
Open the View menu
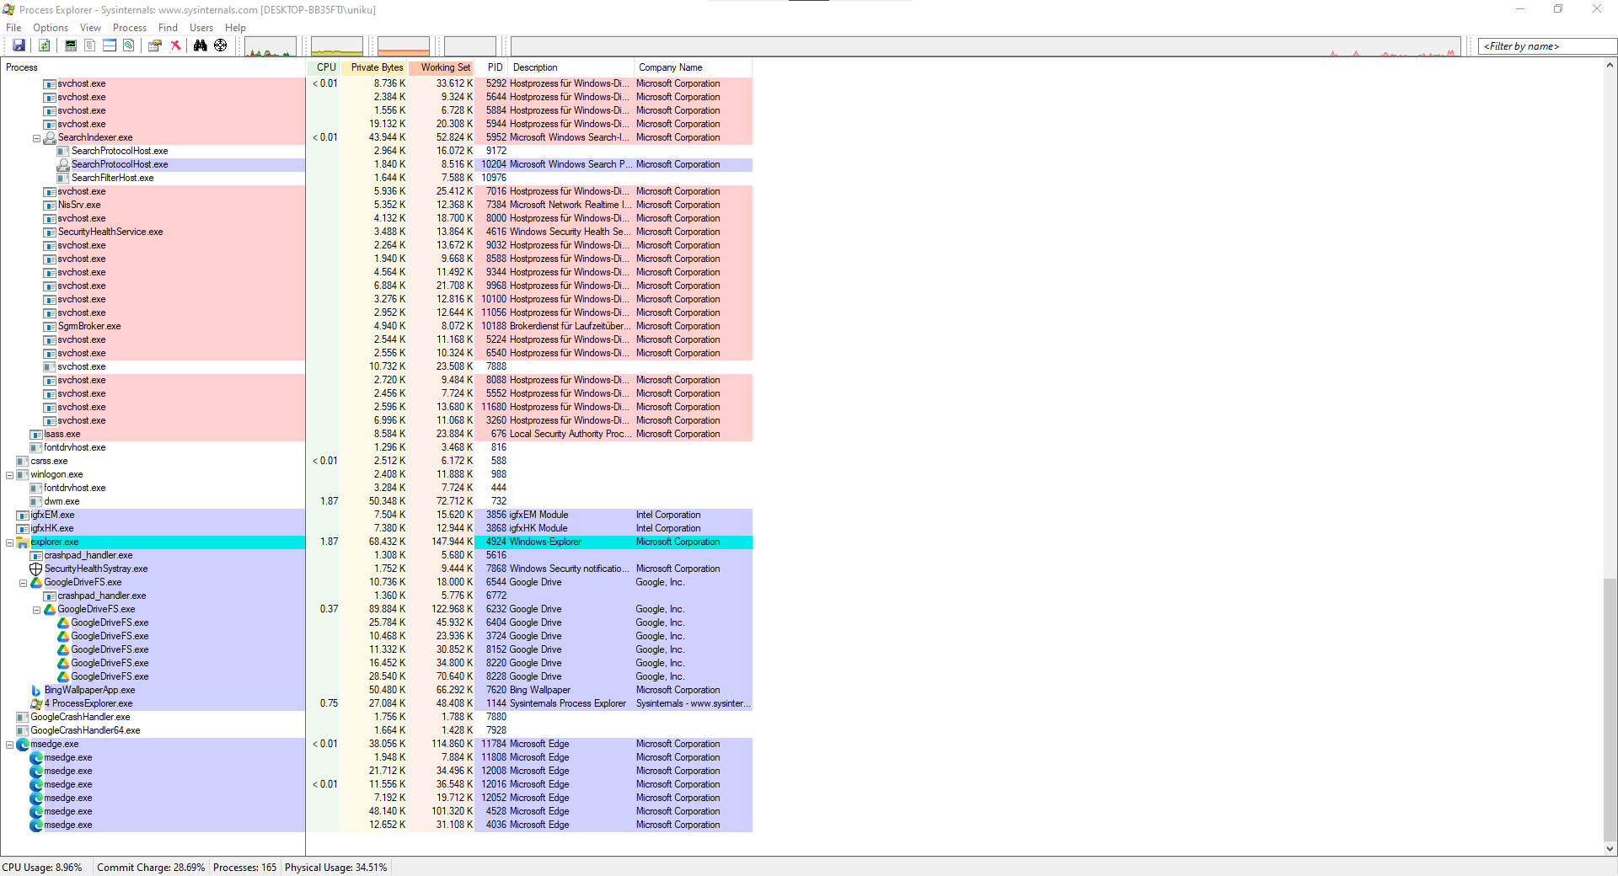90,28
